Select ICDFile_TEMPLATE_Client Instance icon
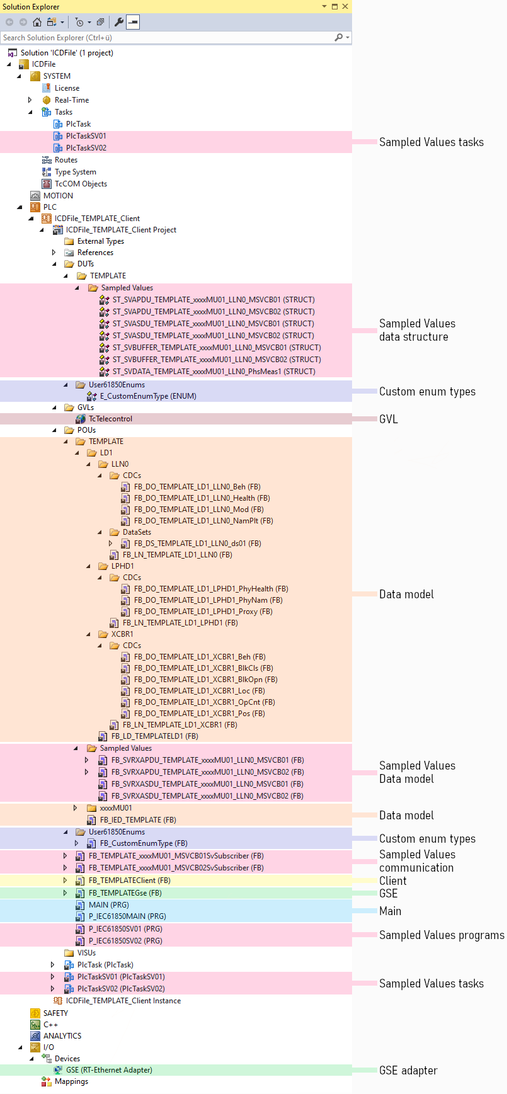 (x=58, y=1001)
